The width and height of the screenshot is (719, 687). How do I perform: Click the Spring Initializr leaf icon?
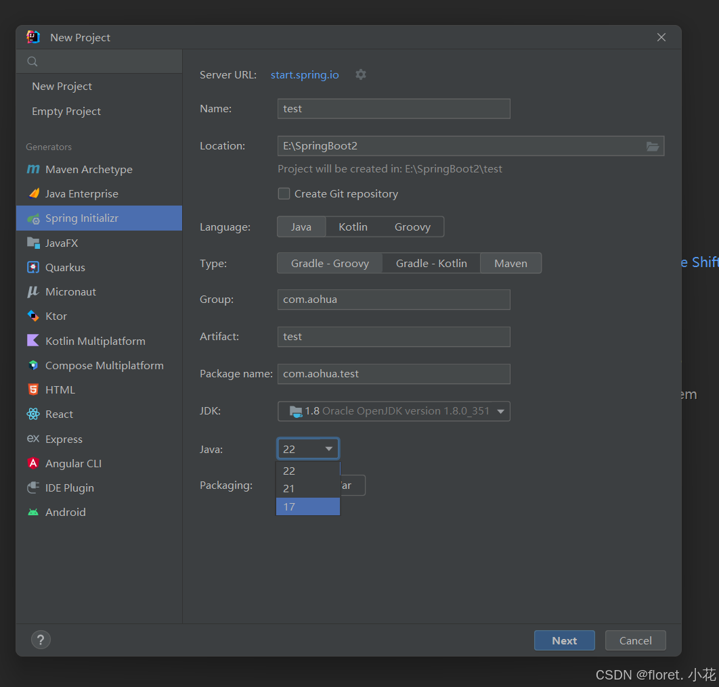click(33, 218)
